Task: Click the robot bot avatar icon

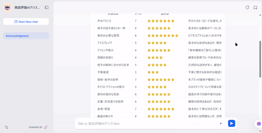Action: 7,8
